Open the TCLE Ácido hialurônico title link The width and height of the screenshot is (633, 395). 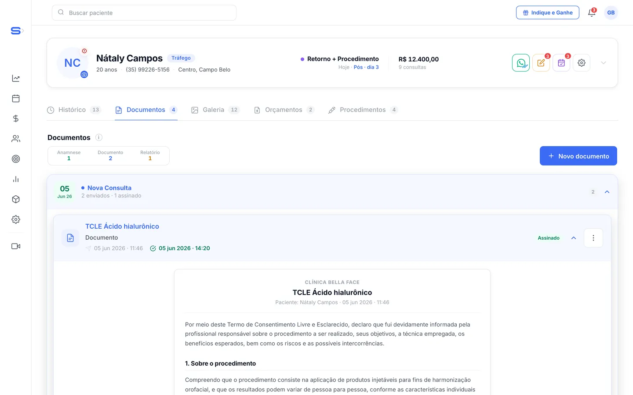pyautogui.click(x=122, y=226)
